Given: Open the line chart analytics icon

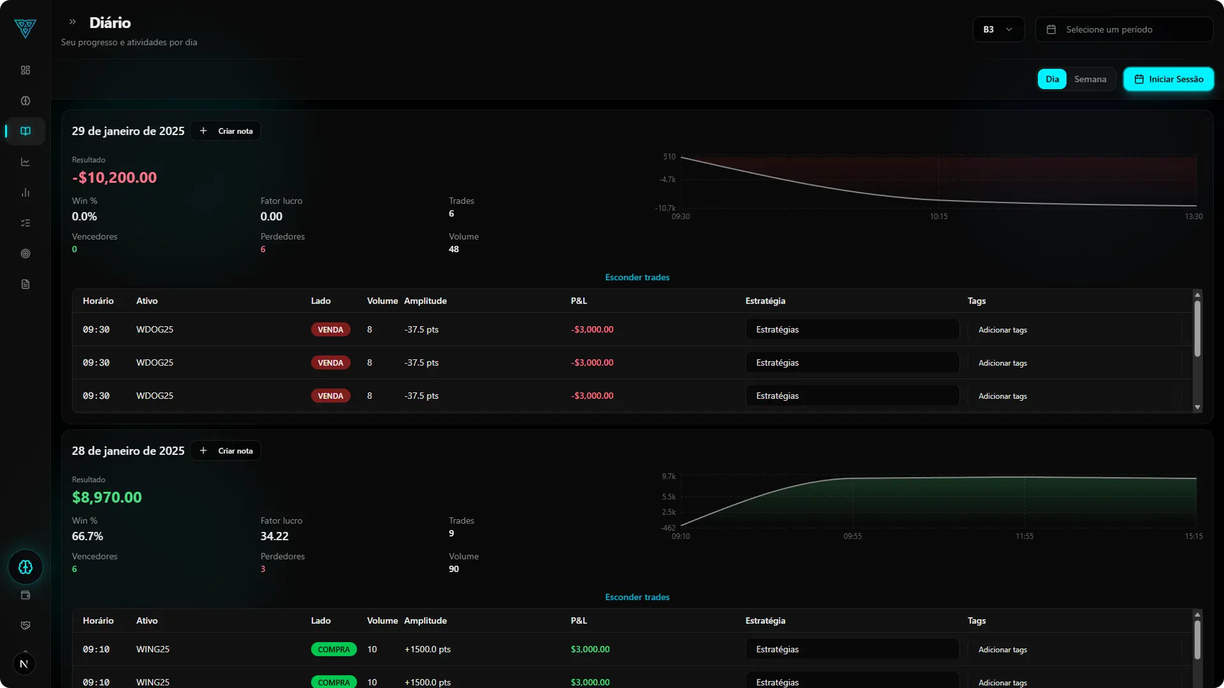Looking at the screenshot, I should click(25, 162).
